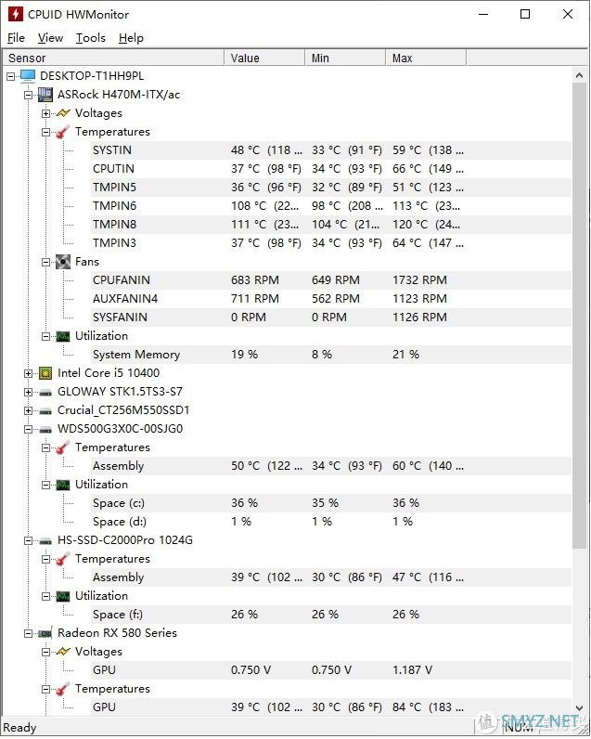Click the Value column header
Image resolution: width=591 pixels, height=739 pixels.
(x=264, y=58)
